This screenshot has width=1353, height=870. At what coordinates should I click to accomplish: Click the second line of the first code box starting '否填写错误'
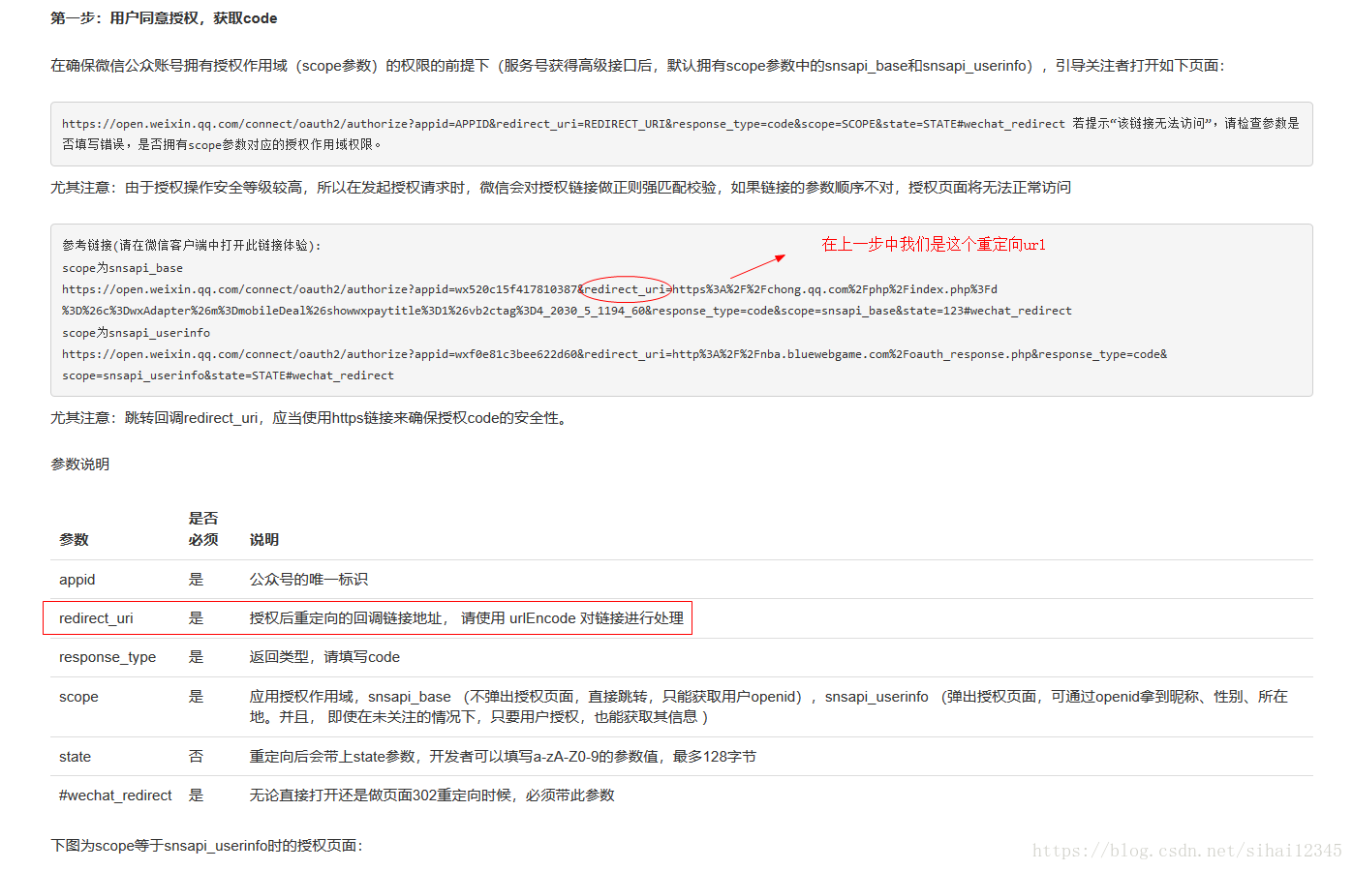click(x=222, y=145)
